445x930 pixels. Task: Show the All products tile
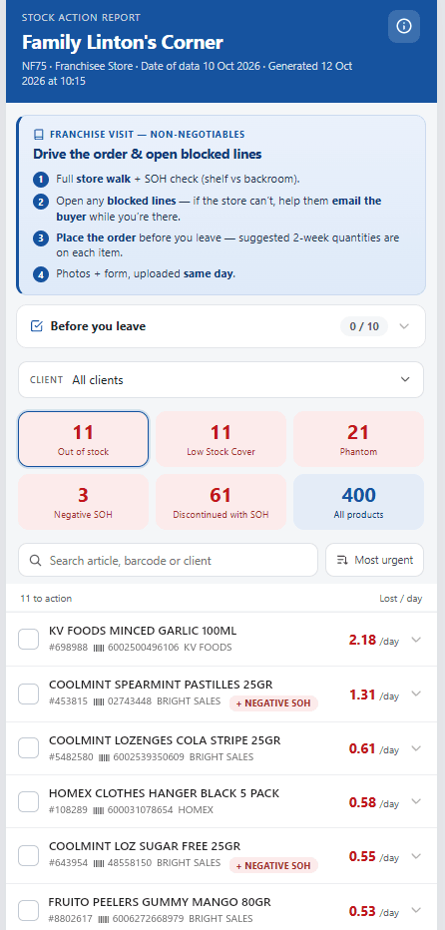[358, 502]
